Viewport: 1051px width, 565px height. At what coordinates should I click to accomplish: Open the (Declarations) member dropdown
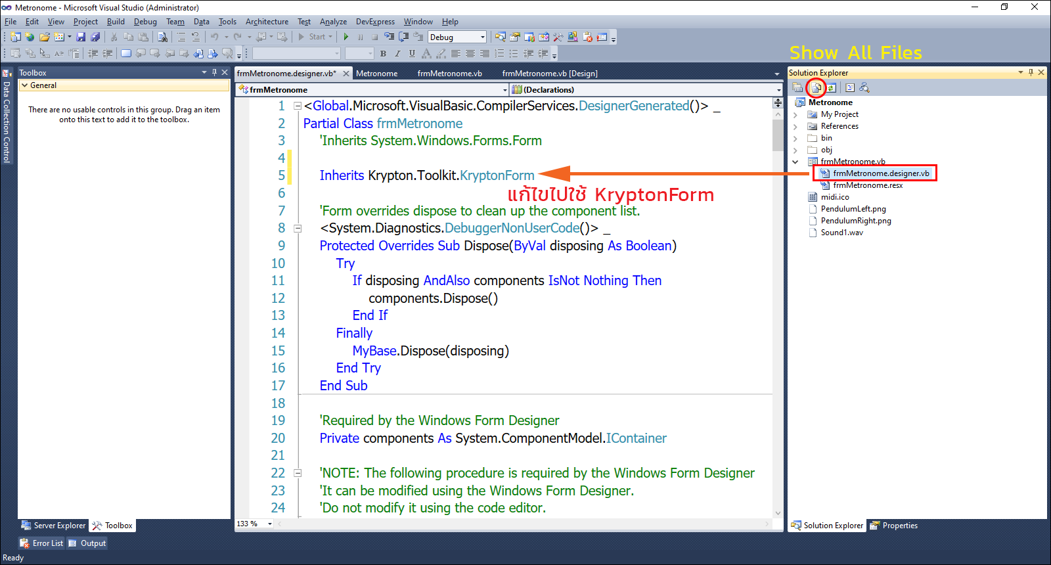(779, 90)
